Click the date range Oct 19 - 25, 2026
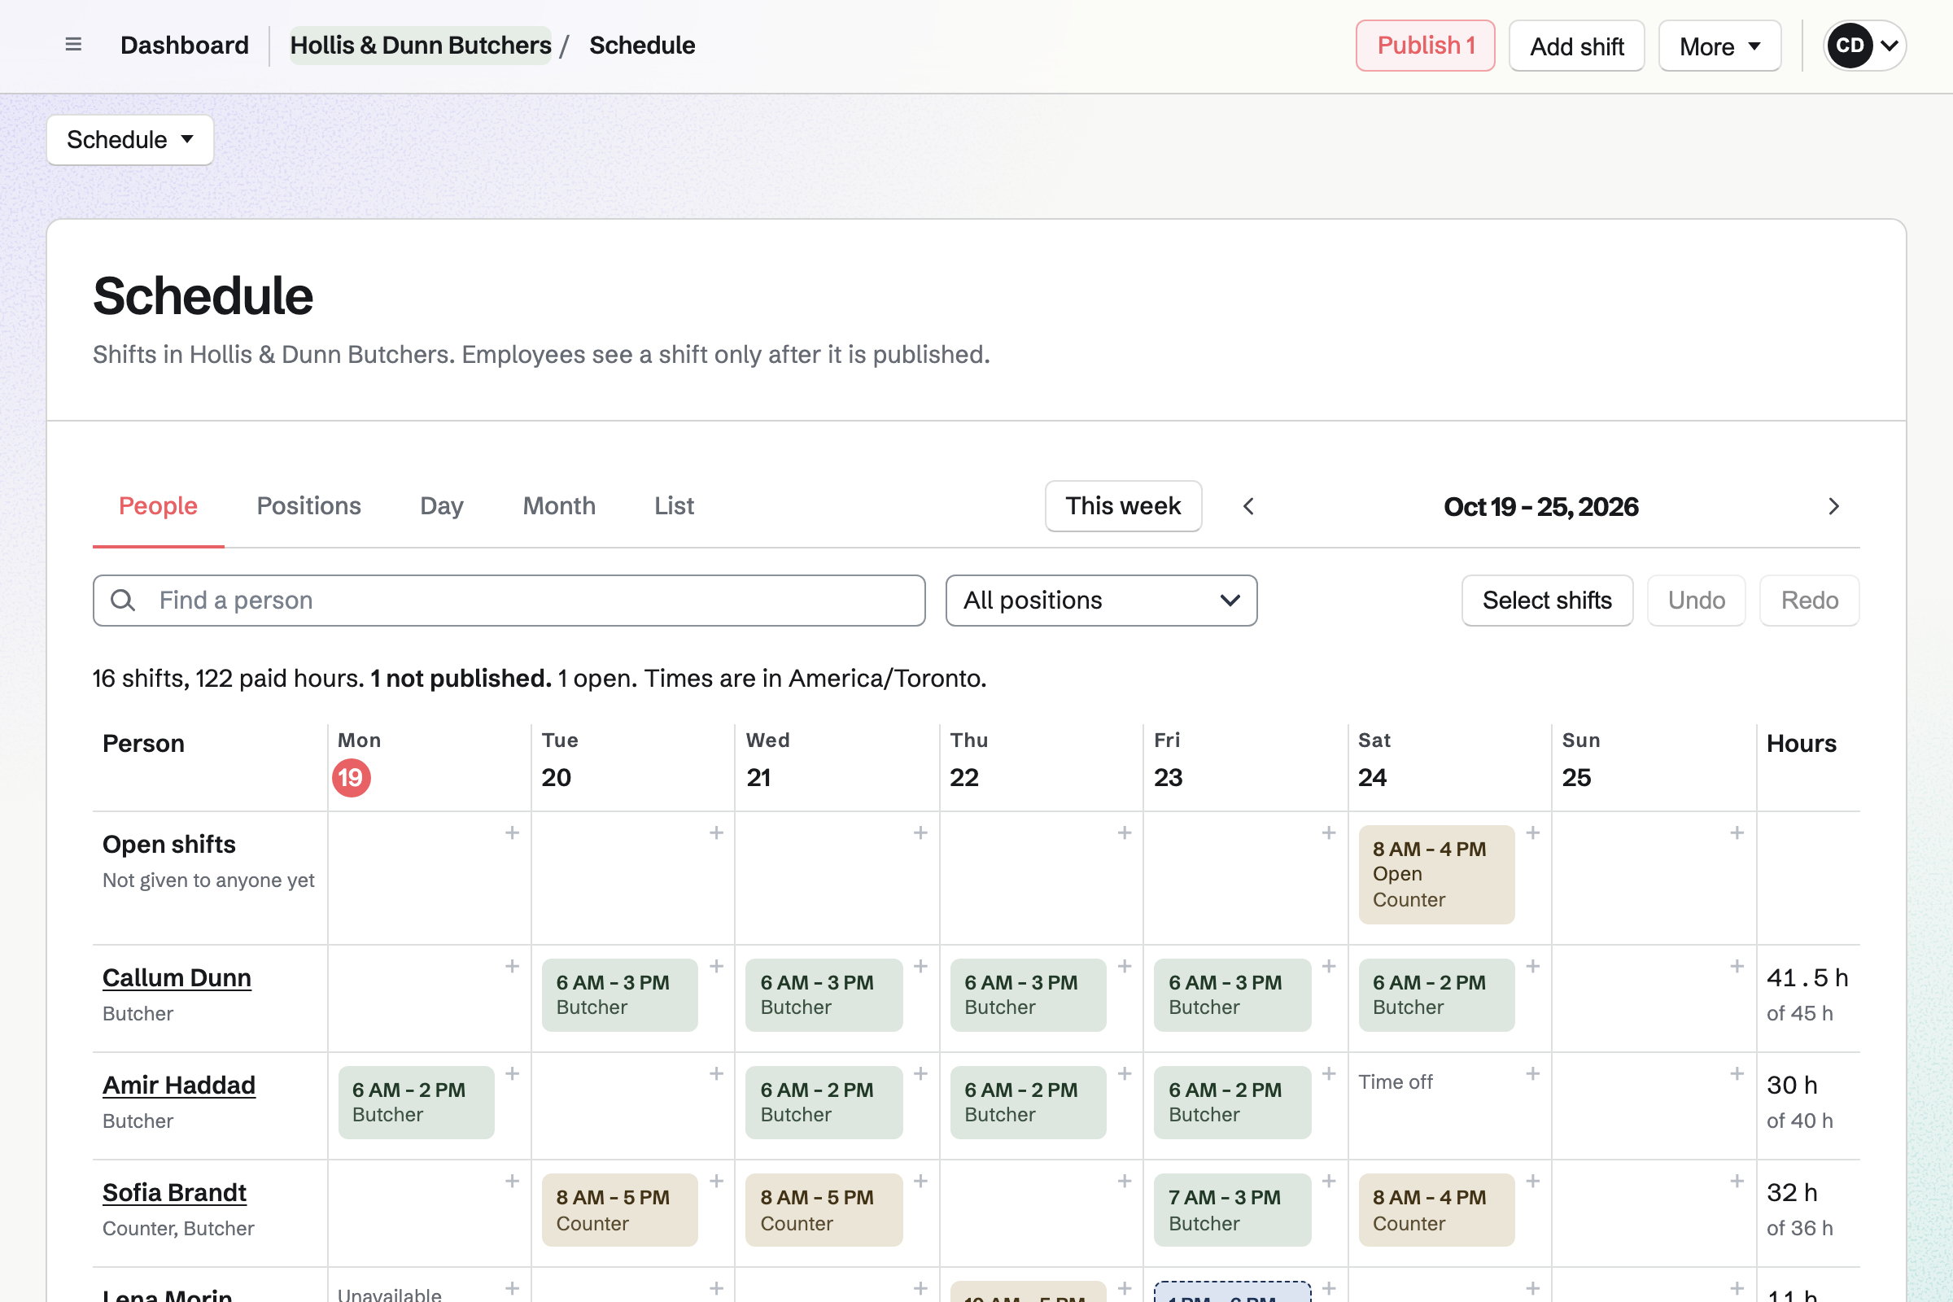This screenshot has width=1953, height=1302. [1540, 506]
